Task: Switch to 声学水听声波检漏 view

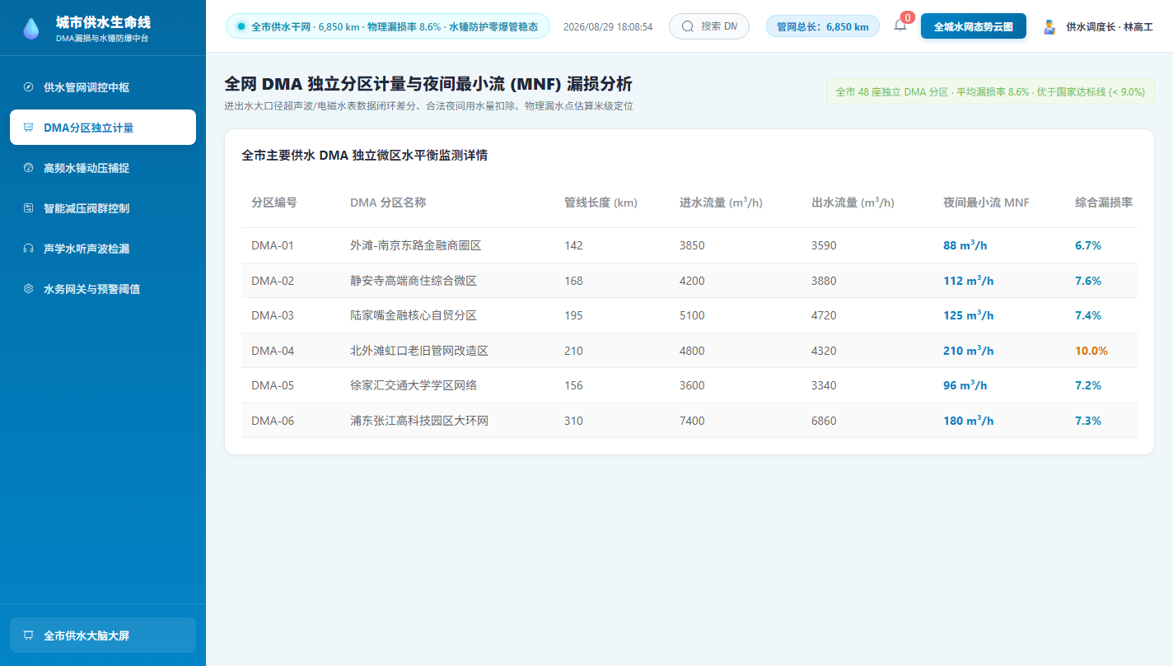Action: [x=103, y=249]
